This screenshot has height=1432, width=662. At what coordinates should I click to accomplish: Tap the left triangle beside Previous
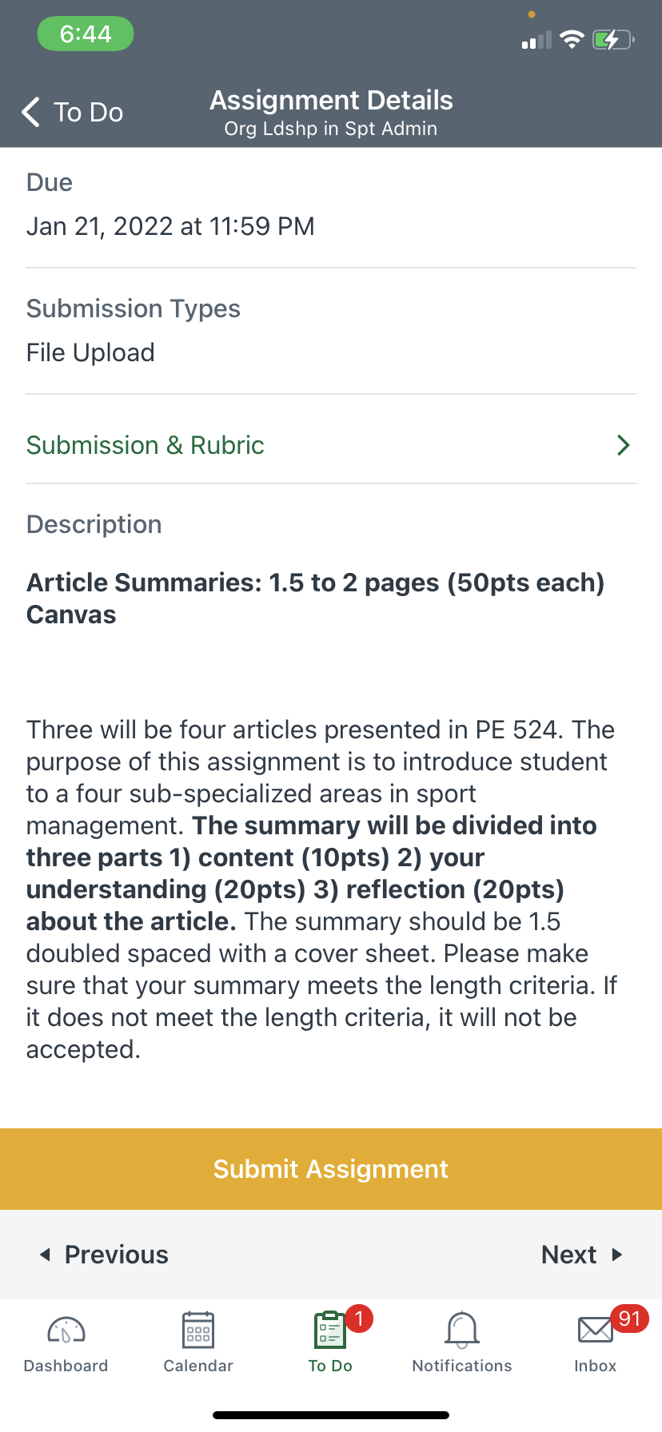coord(46,1255)
